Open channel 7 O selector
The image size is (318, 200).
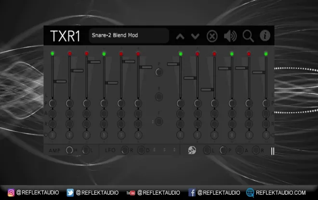click(x=180, y=134)
